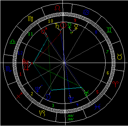This screenshot has height=126, width=128.
Task: Click the house number 10 label
Action: 50,21
